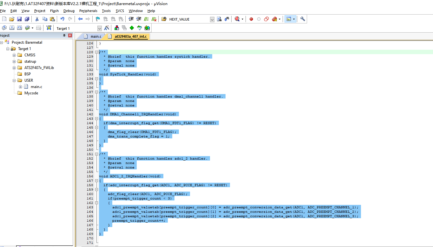Open the window layout dropdown arrow
The height and width of the screenshot is (247, 433).
tap(294, 19)
